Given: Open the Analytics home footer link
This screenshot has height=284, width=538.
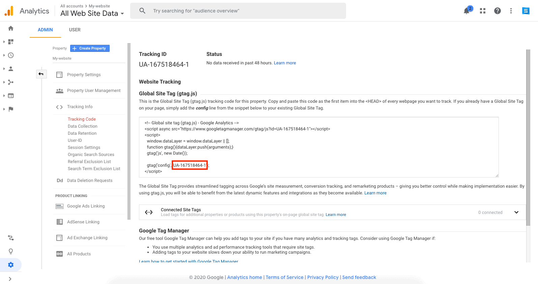Looking at the screenshot, I should (x=245, y=277).
